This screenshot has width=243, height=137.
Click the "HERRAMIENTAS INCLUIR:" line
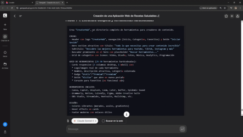point(82,87)
